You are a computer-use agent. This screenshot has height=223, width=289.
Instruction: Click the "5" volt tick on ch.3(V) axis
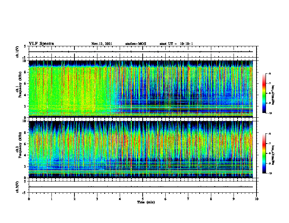[25, 181]
